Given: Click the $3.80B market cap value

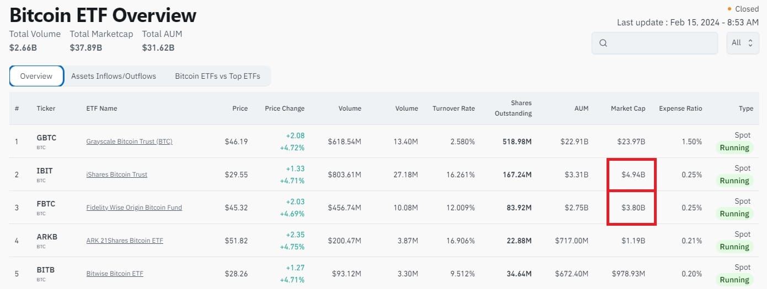Looking at the screenshot, I should click(x=633, y=208).
